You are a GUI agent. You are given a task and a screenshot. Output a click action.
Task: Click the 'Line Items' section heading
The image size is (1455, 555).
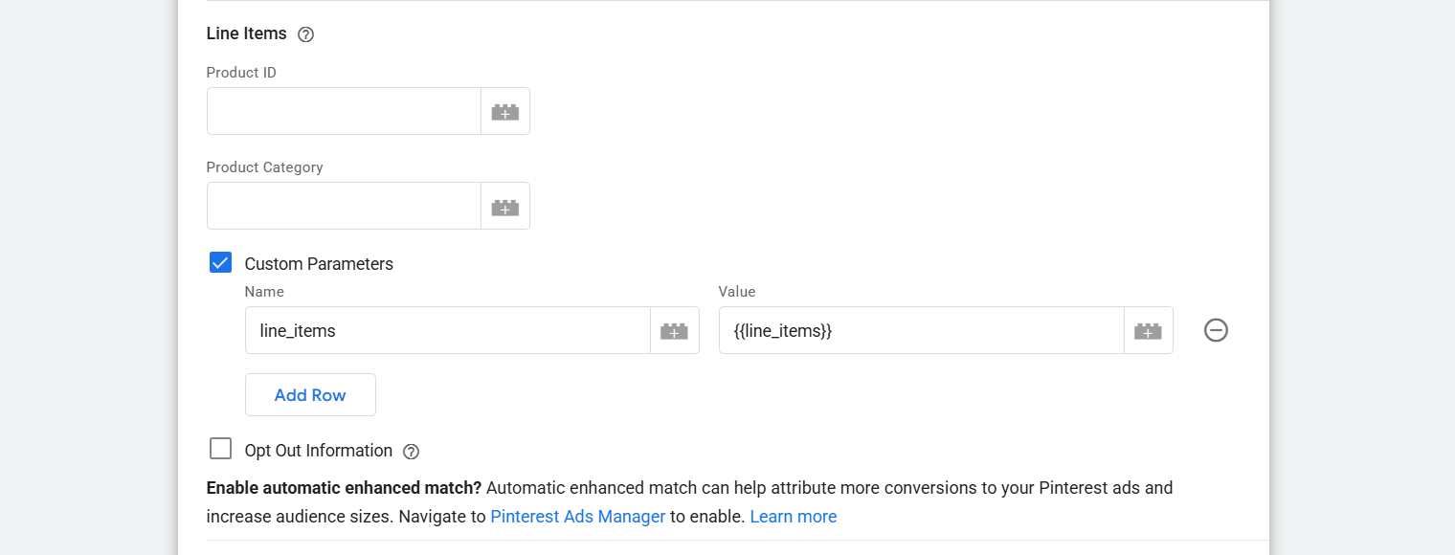(246, 33)
